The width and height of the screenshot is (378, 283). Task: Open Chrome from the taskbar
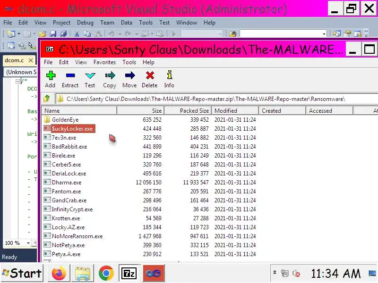point(106,274)
